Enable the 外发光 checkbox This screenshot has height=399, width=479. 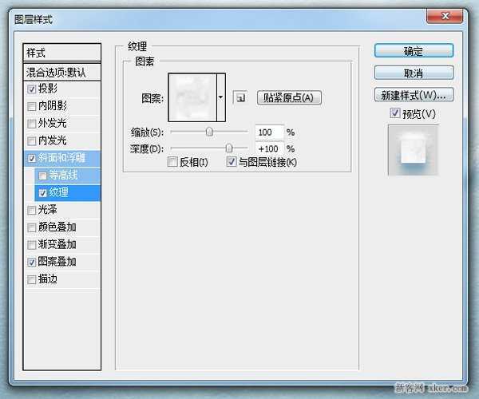pos(31,124)
